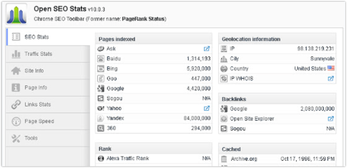
Task: Click the Traffic Stats bar chart icon
Action: pyautogui.click(x=16, y=54)
